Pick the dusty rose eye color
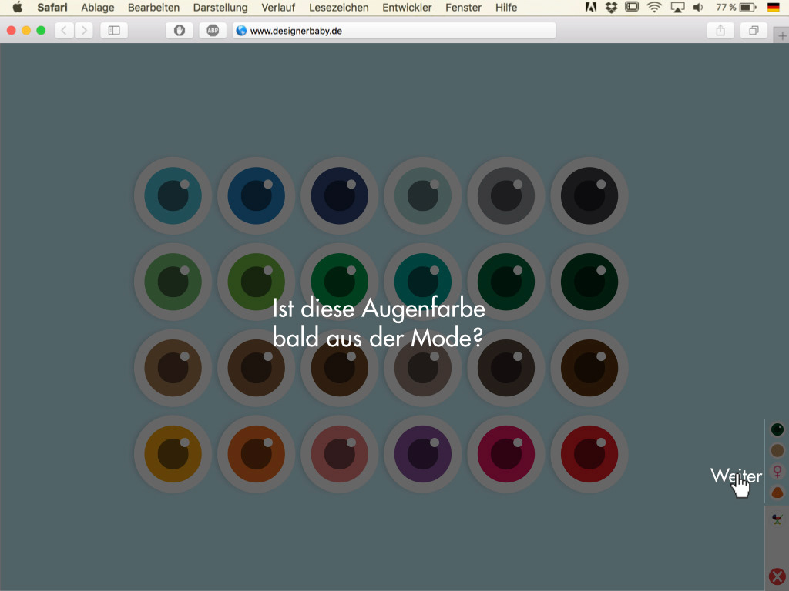 pyautogui.click(x=340, y=454)
